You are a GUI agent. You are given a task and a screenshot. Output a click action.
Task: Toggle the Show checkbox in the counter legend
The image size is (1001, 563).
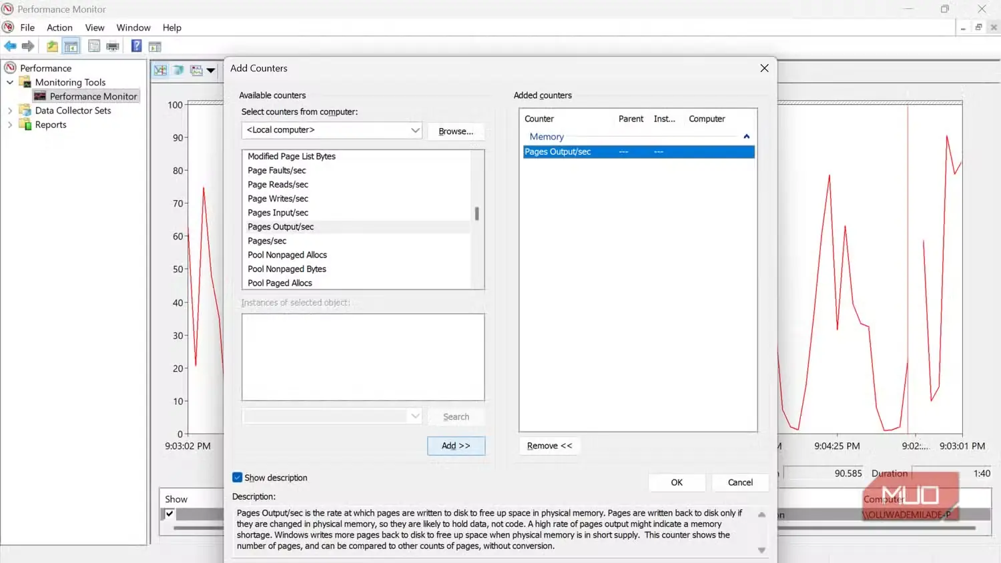[170, 514]
